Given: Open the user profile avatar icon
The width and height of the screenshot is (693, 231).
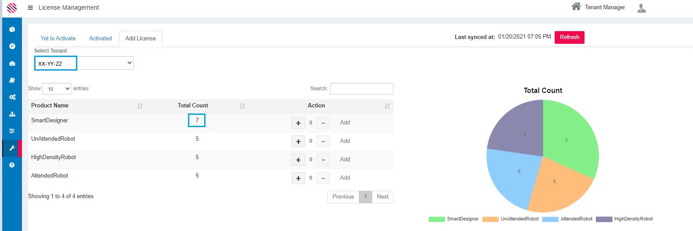Looking at the screenshot, I should tap(641, 8).
